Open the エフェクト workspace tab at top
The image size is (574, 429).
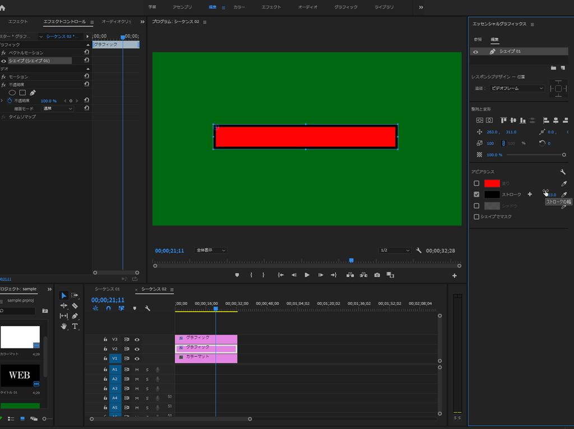coord(271,7)
